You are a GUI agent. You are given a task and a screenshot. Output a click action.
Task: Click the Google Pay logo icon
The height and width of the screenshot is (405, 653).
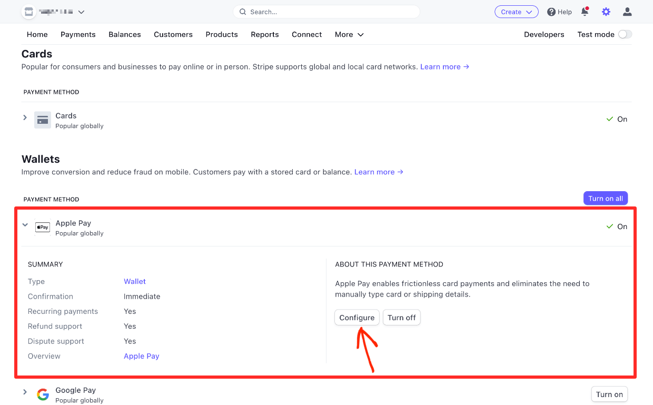point(43,394)
